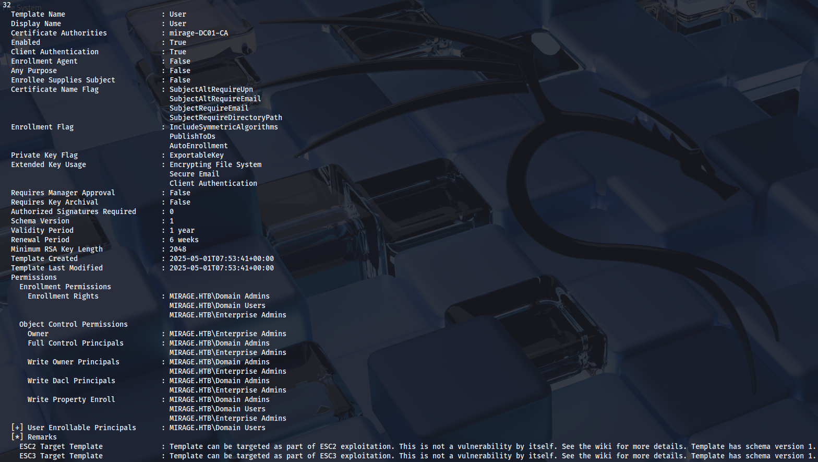Click the SubjectAltRequireUpn flag value

coord(211,89)
